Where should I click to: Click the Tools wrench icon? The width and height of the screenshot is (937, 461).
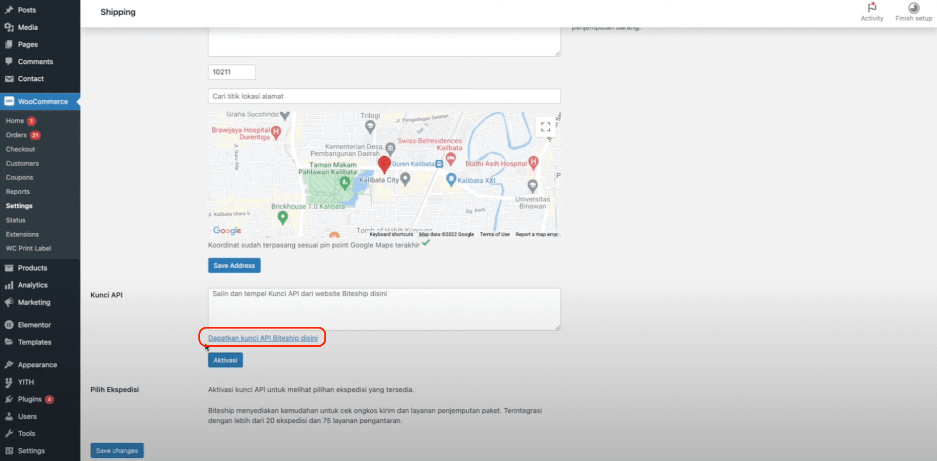tap(9, 433)
